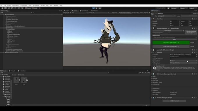Open the Tag Untagged dropdown
This screenshot has height=111, width=198.
coord(167,16)
